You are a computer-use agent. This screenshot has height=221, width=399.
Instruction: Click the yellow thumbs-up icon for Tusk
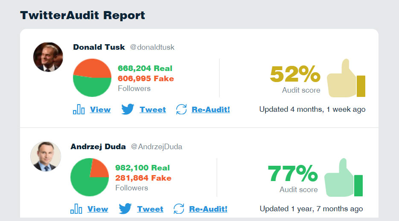tap(346, 78)
